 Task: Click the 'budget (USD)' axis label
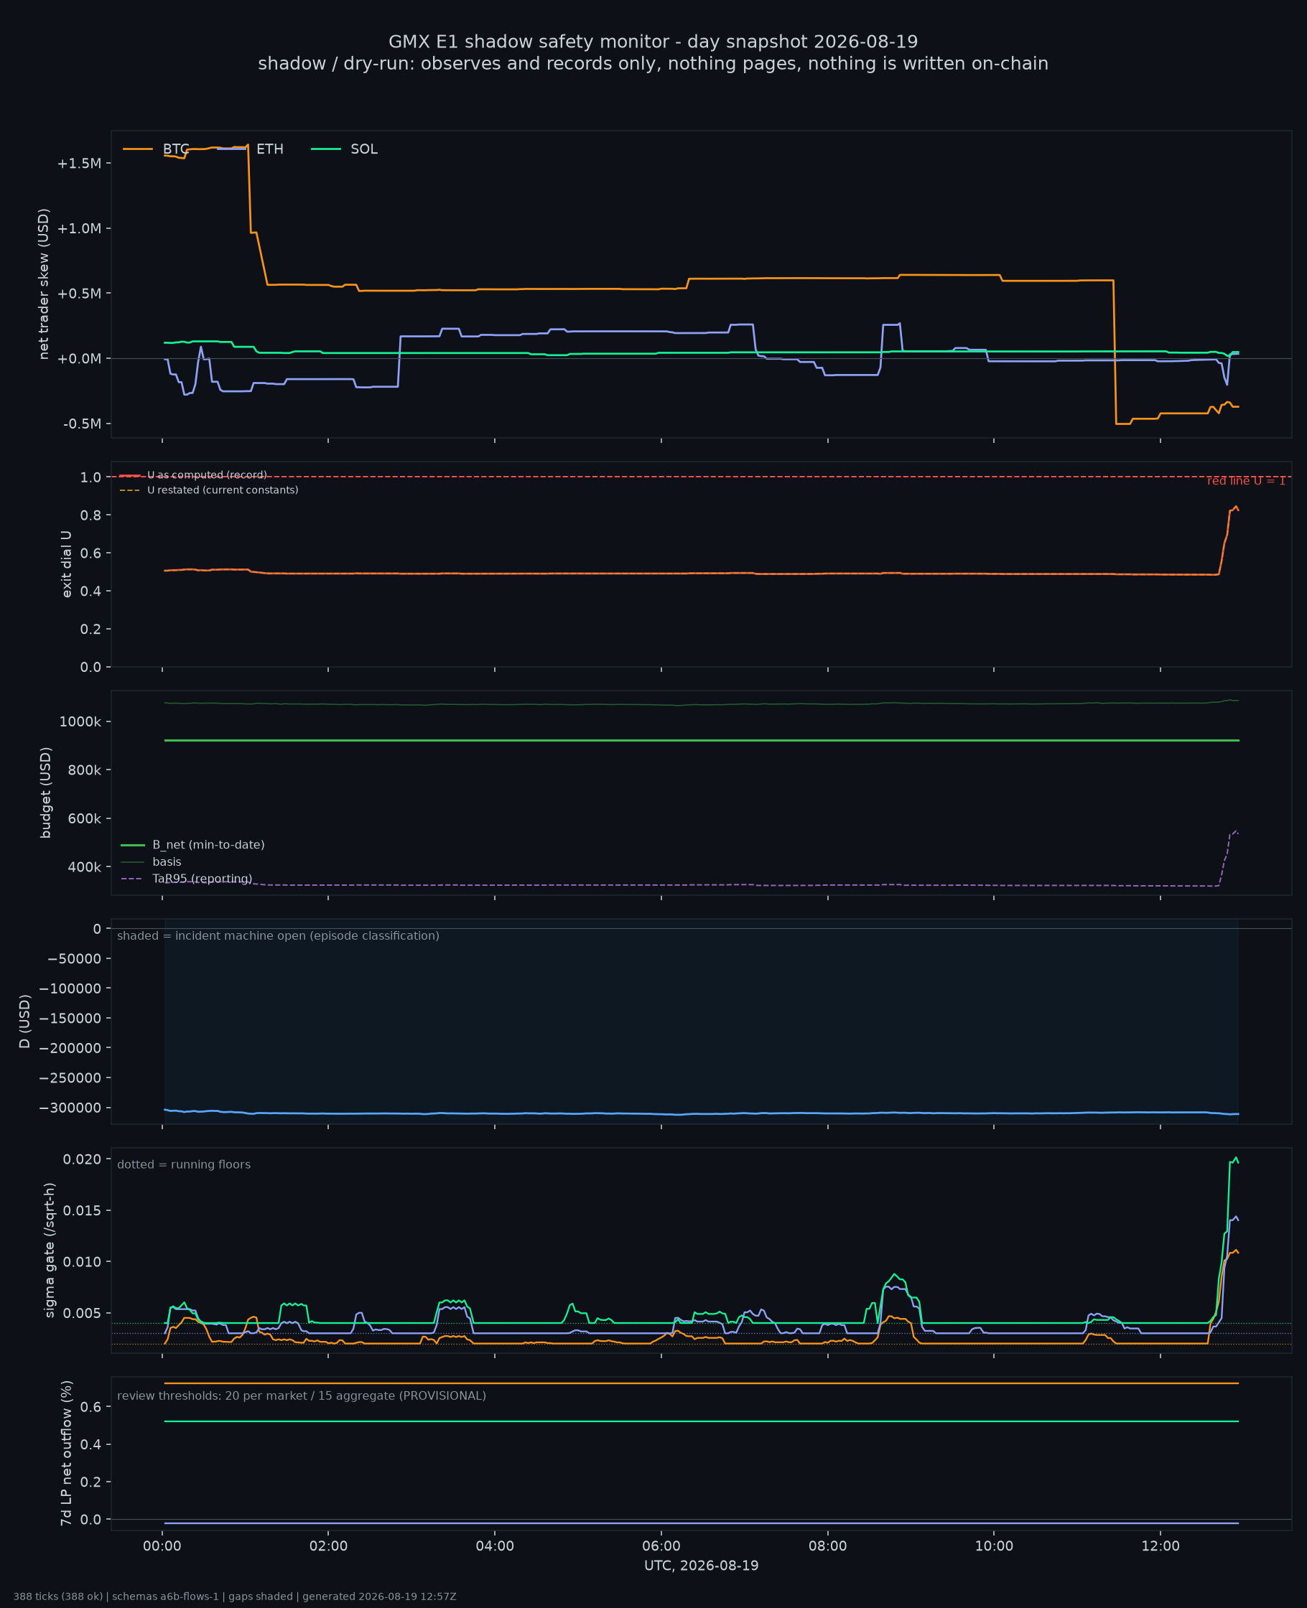(x=45, y=793)
